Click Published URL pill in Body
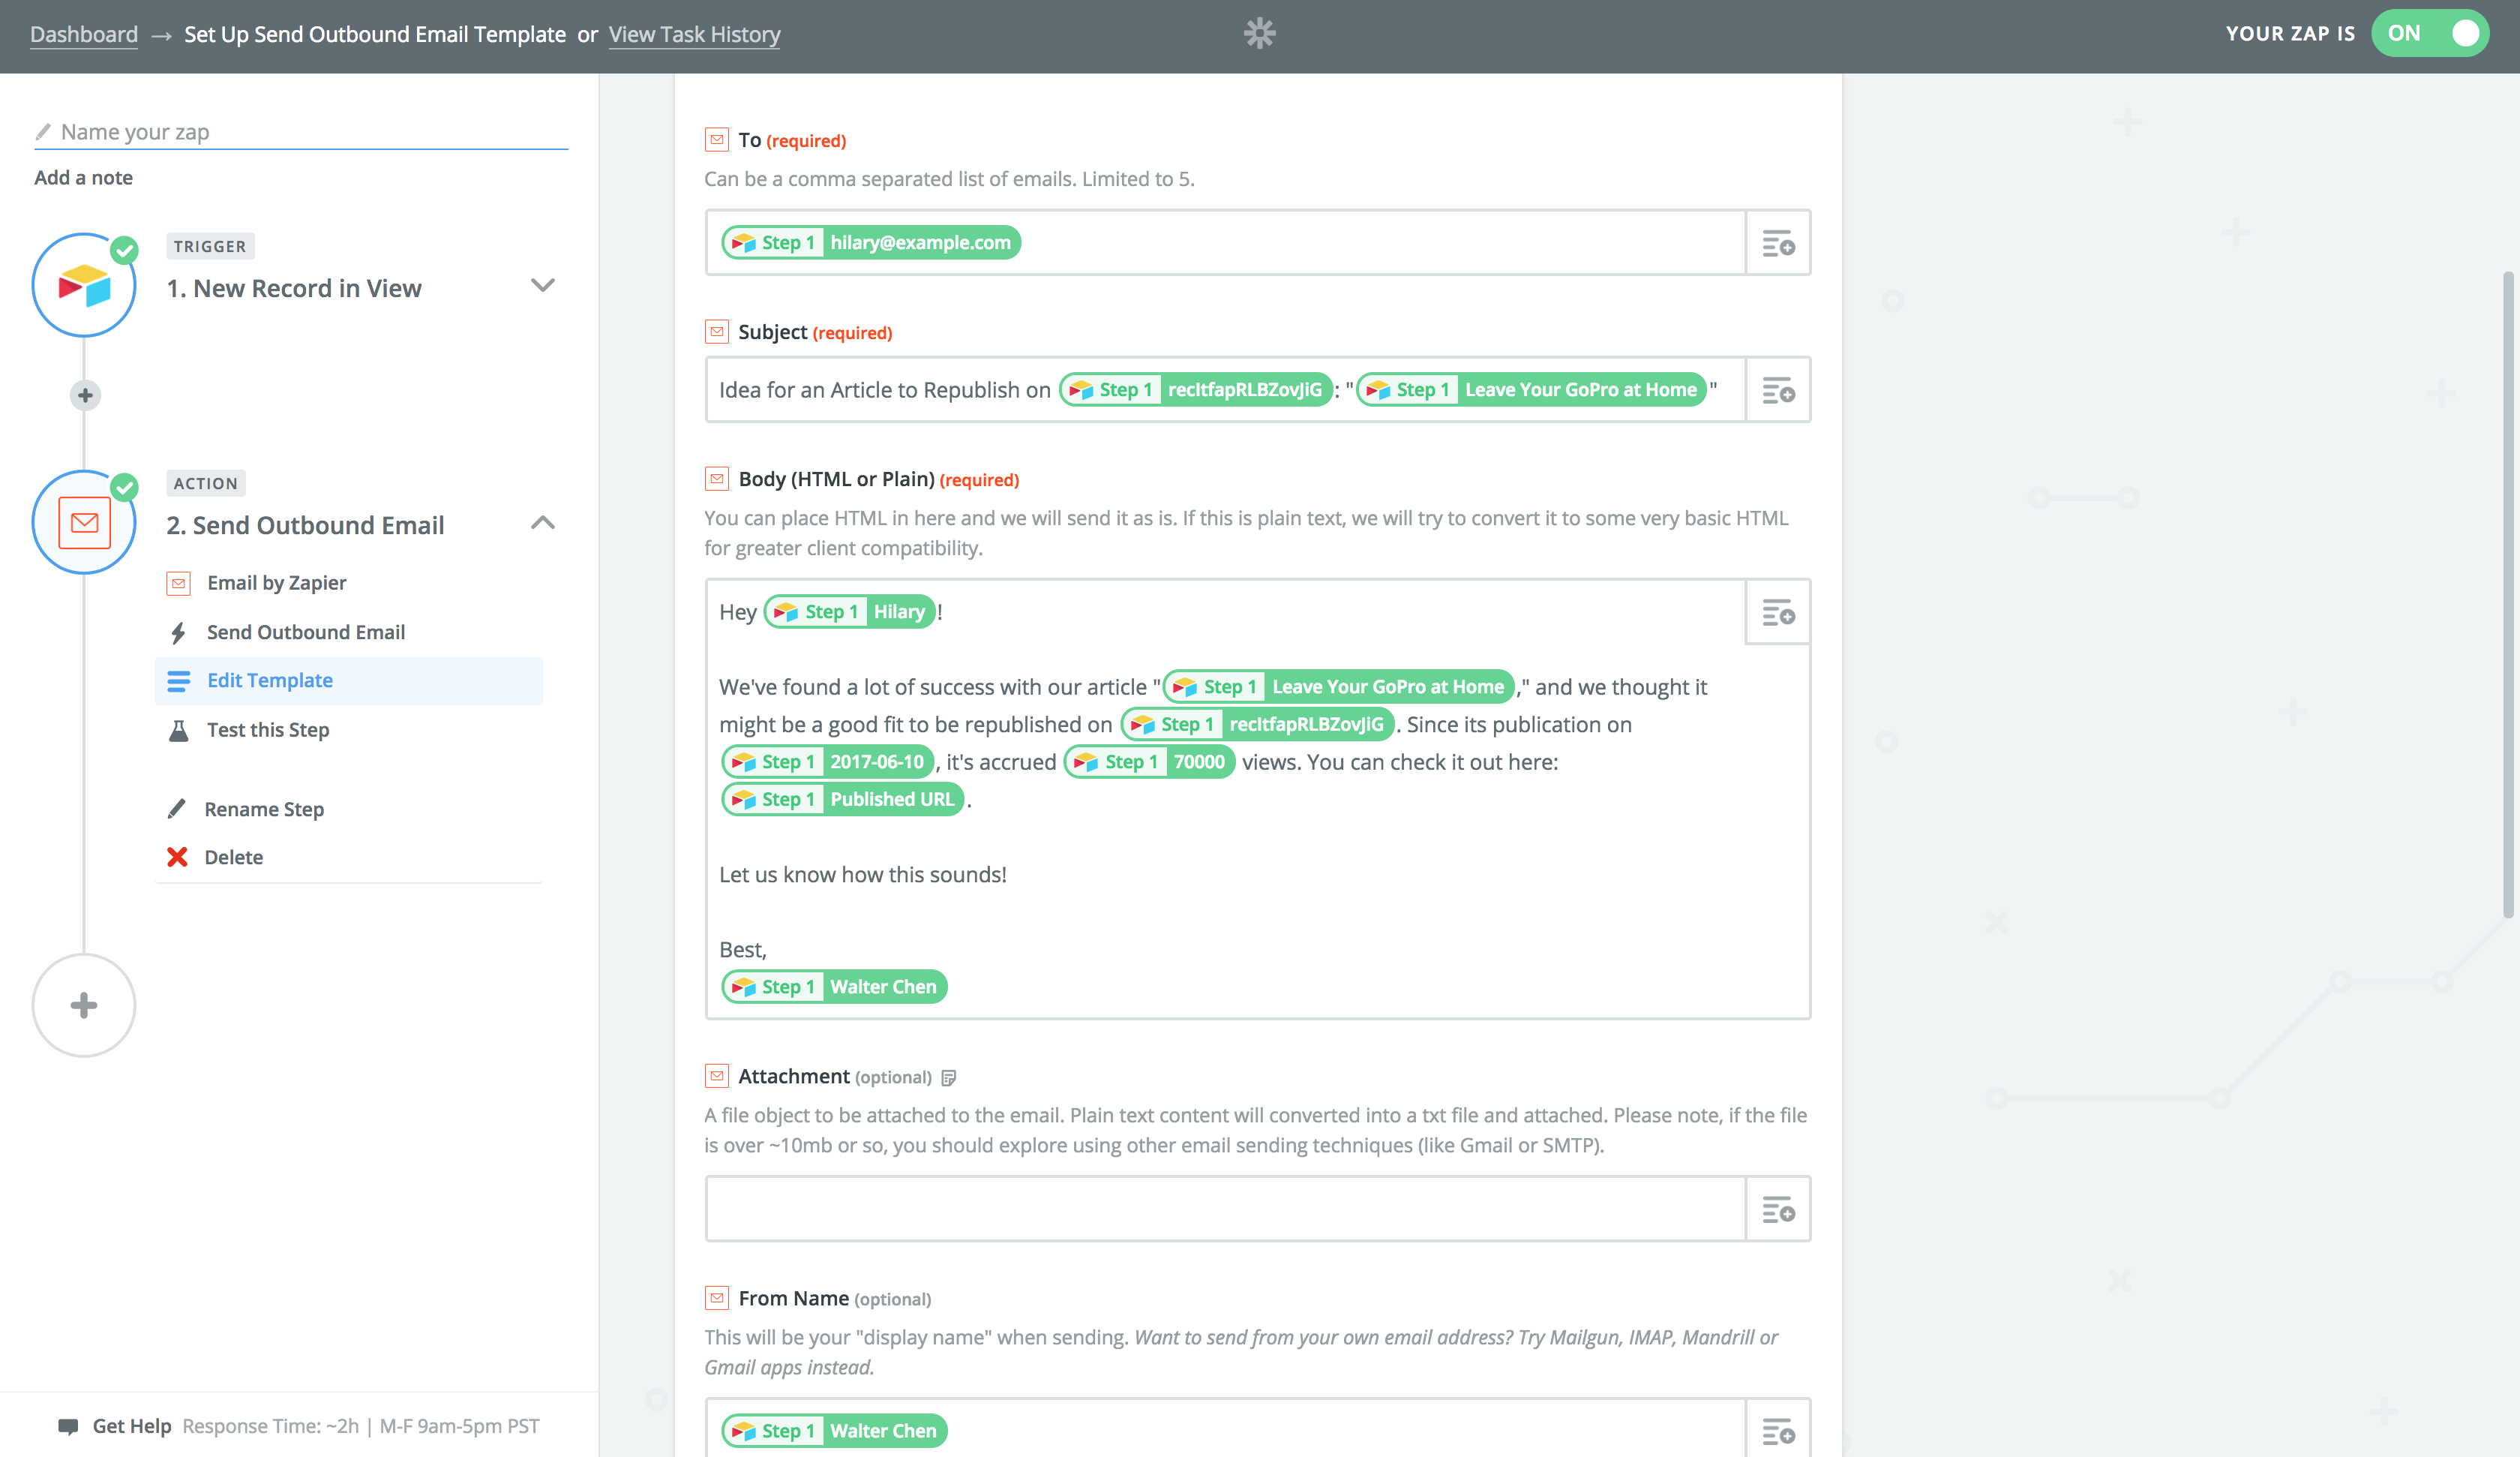 coord(843,798)
